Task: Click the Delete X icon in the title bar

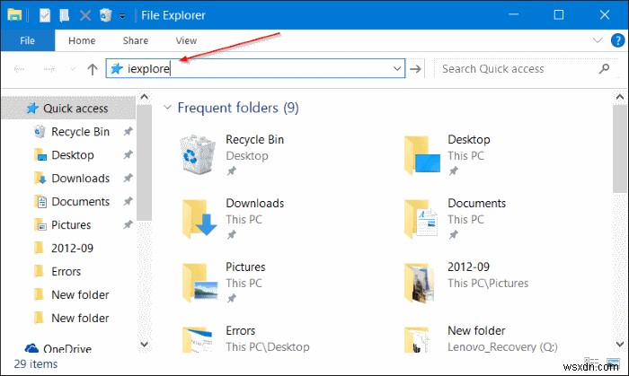Action: (x=84, y=15)
